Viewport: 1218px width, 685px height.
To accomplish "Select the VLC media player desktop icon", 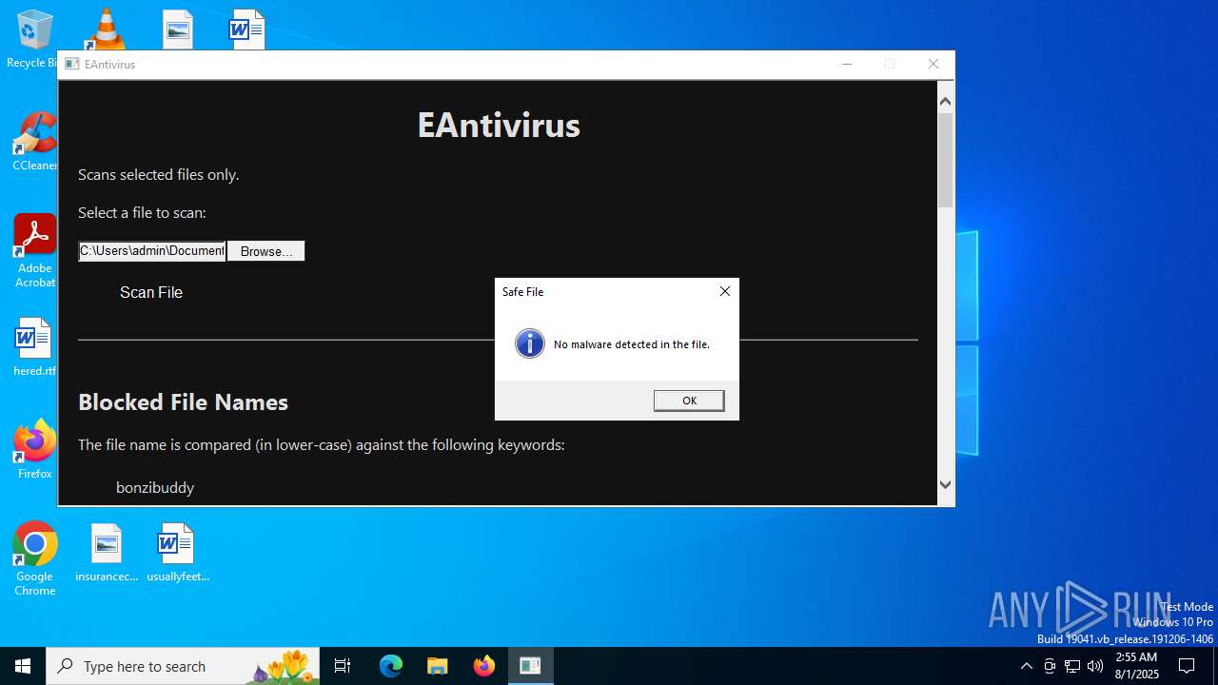I will (107, 29).
